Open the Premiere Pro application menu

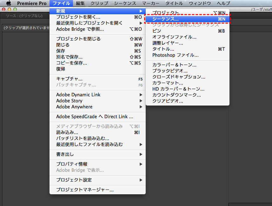32,3
